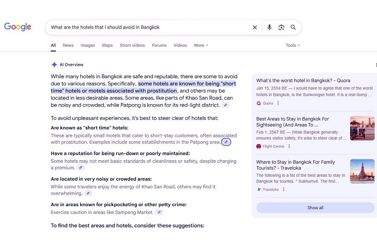Clear the search box with X icon
The width and height of the screenshot is (377, 244).
255,27
